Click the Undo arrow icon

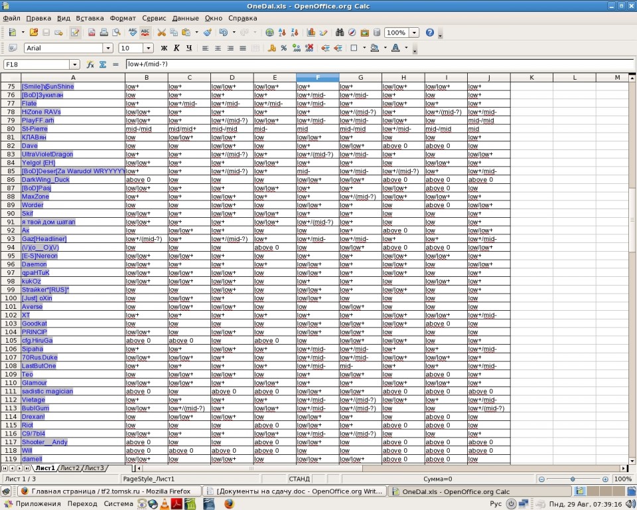coord(223,33)
